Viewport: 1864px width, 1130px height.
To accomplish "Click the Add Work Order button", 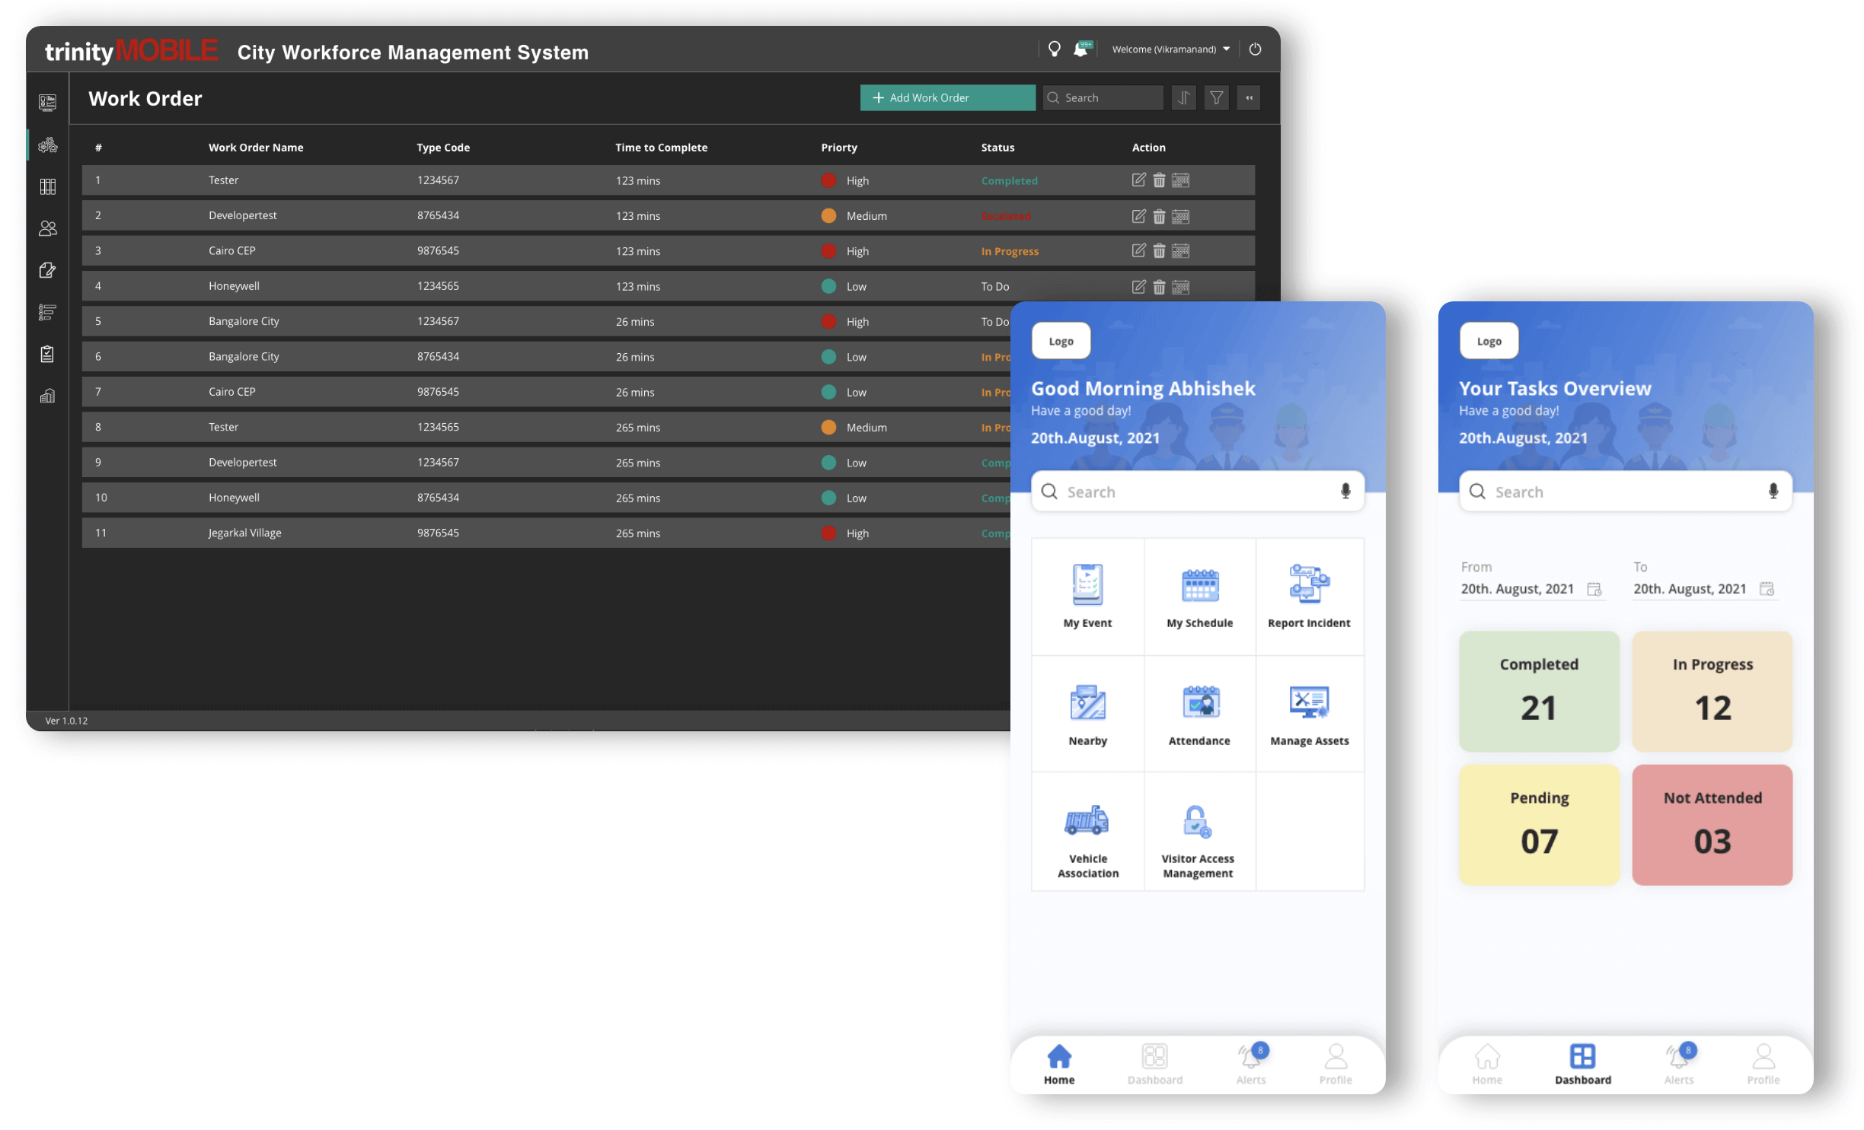I will click(x=947, y=98).
